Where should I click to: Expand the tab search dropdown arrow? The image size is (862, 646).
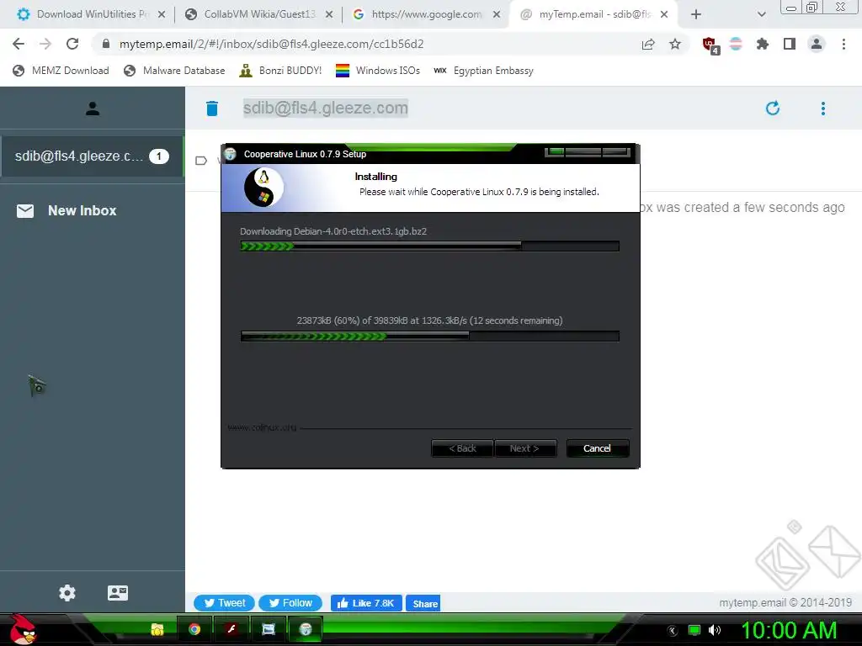click(x=761, y=15)
